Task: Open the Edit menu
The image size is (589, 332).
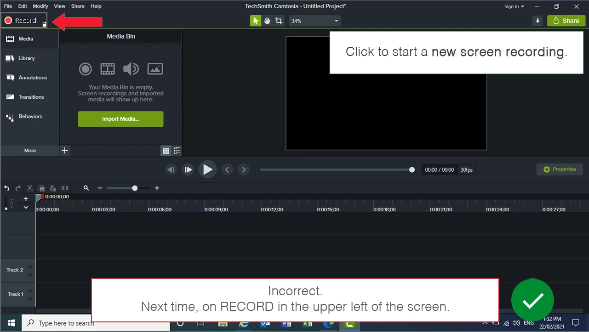Action: 23,6
